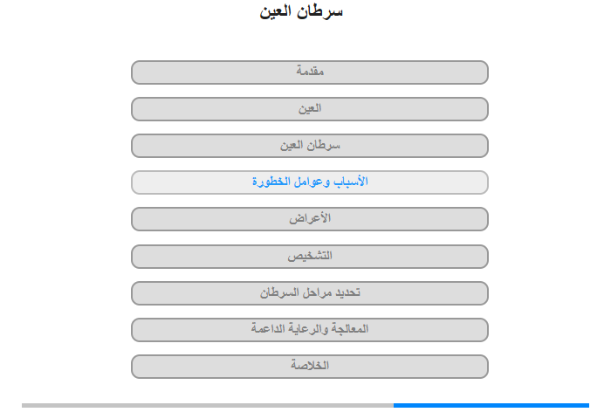Image resolution: width=611 pixels, height=419 pixels.
Task: Open the Introduction (مقدمة) menu entry
Action: tap(309, 72)
